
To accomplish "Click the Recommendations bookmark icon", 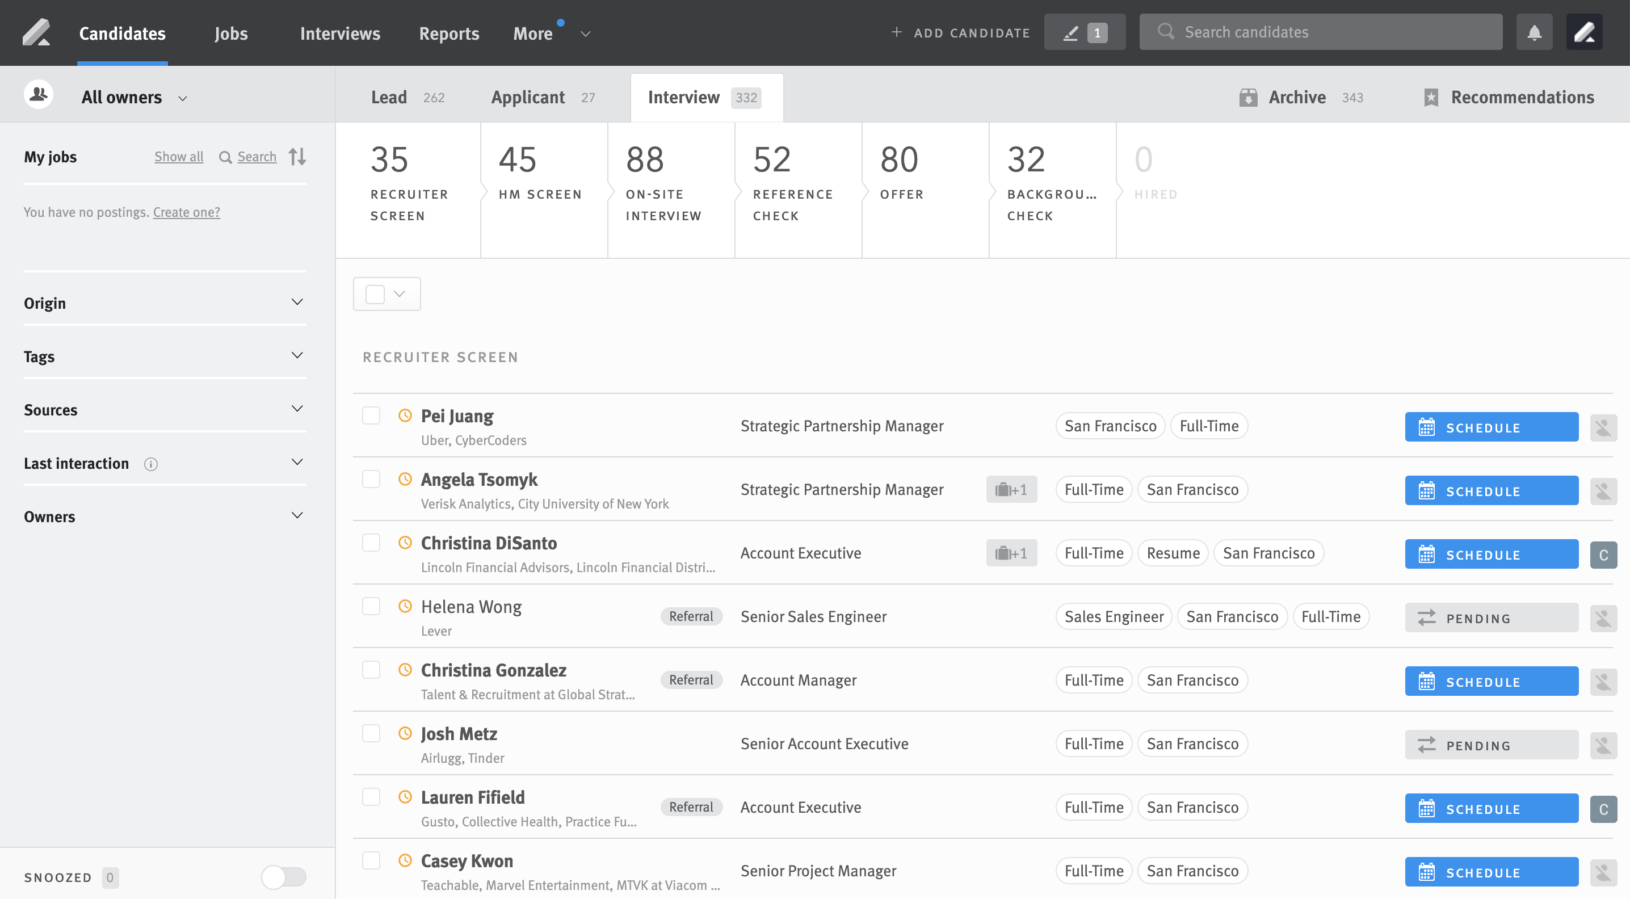I will tap(1431, 97).
